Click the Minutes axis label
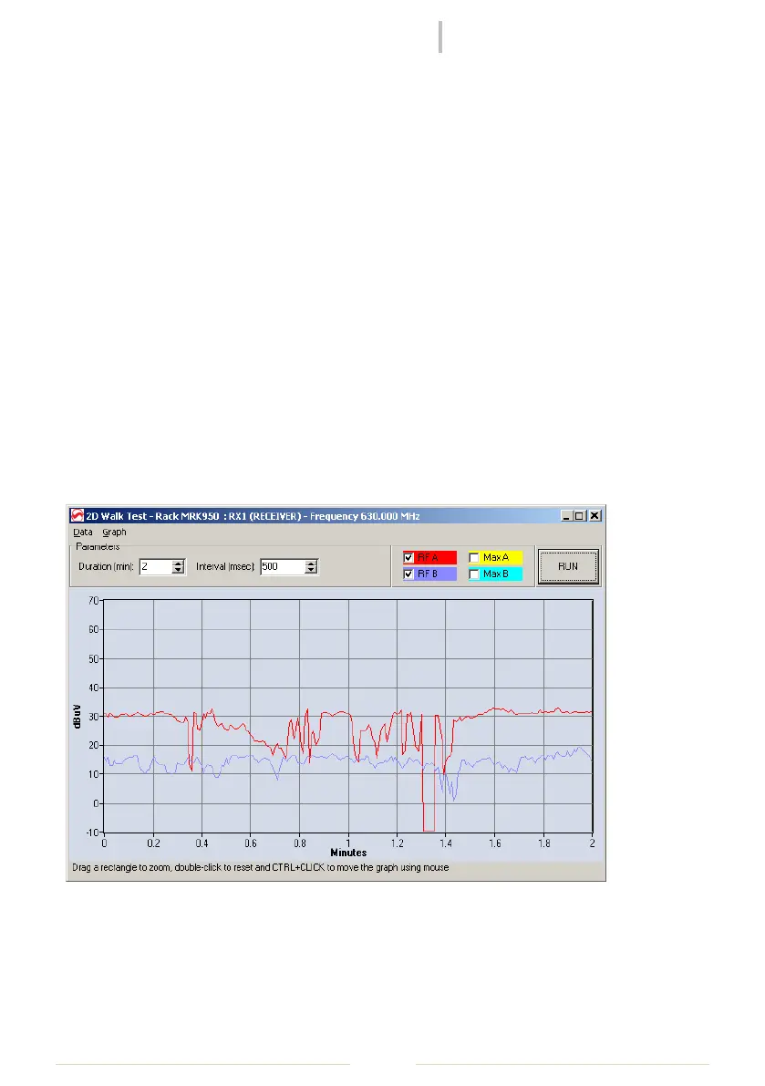765x1086 pixels. [x=348, y=853]
